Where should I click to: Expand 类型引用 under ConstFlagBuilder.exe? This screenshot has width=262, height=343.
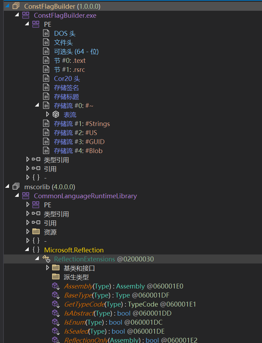coord(28,160)
